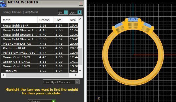Sort by the SPG column header
Image resolution: width=176 pixels, height=102 pixels.
click(73, 20)
